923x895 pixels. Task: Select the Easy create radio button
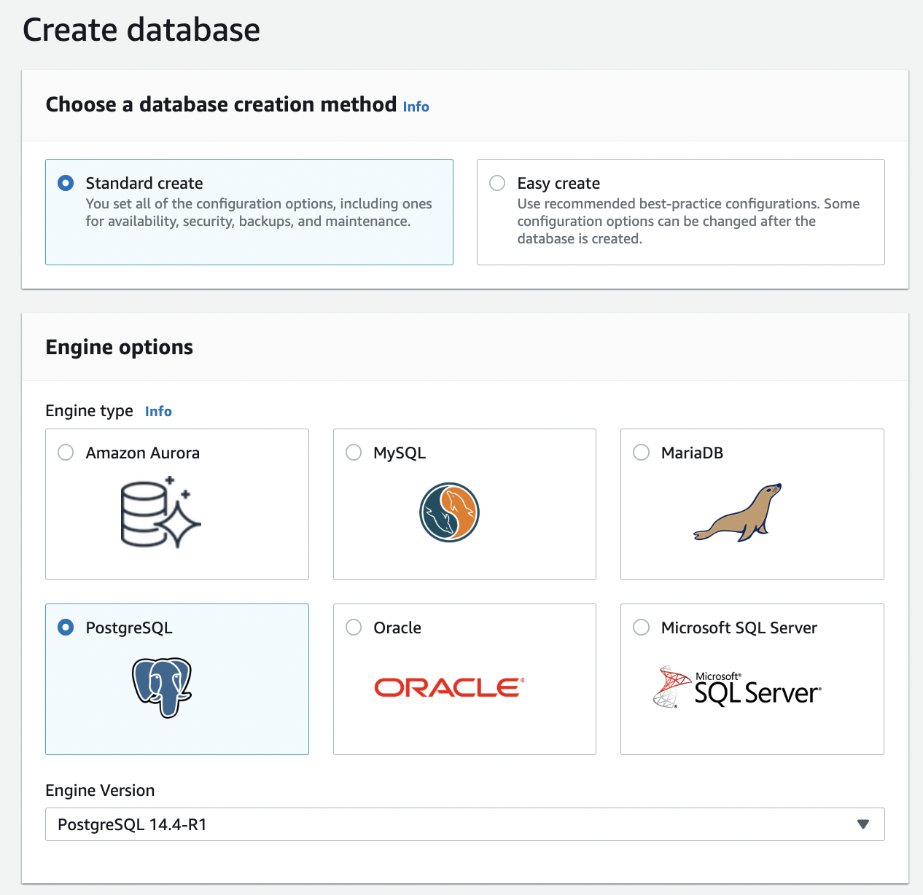click(497, 183)
